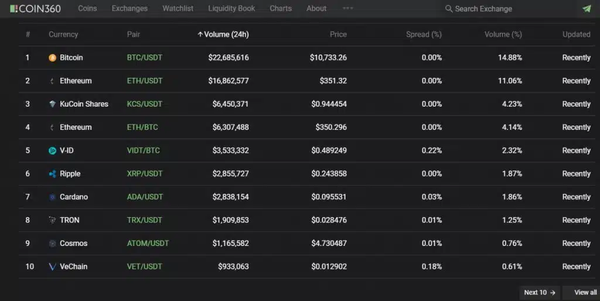Click the VeChain V icon

(x=52, y=266)
